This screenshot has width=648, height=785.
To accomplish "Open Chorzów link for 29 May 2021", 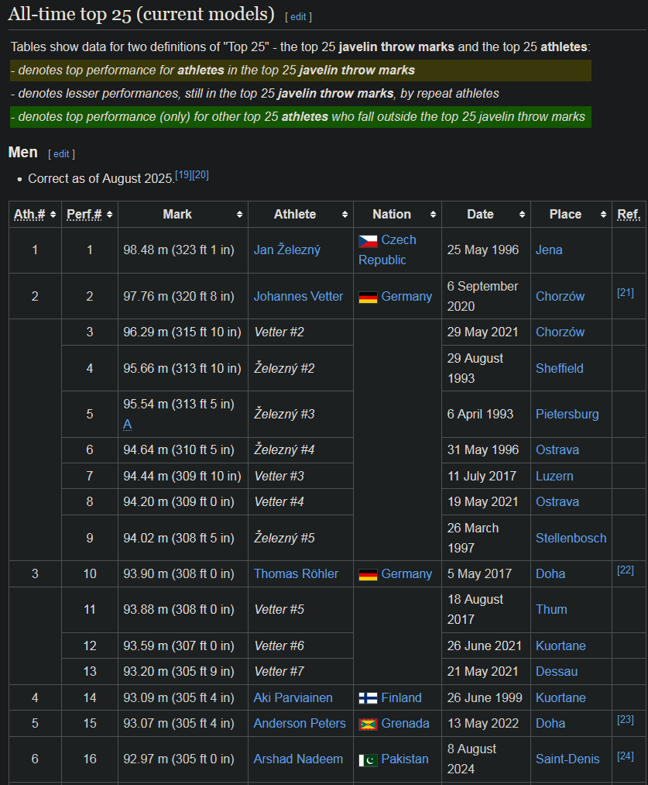I will [x=560, y=332].
